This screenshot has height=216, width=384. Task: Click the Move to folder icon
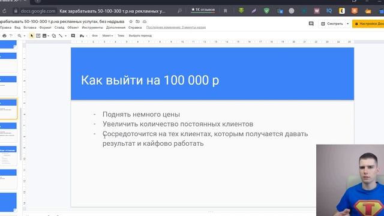click(x=137, y=22)
